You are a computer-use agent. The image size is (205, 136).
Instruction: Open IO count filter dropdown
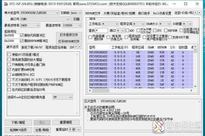[x=187, y=24]
